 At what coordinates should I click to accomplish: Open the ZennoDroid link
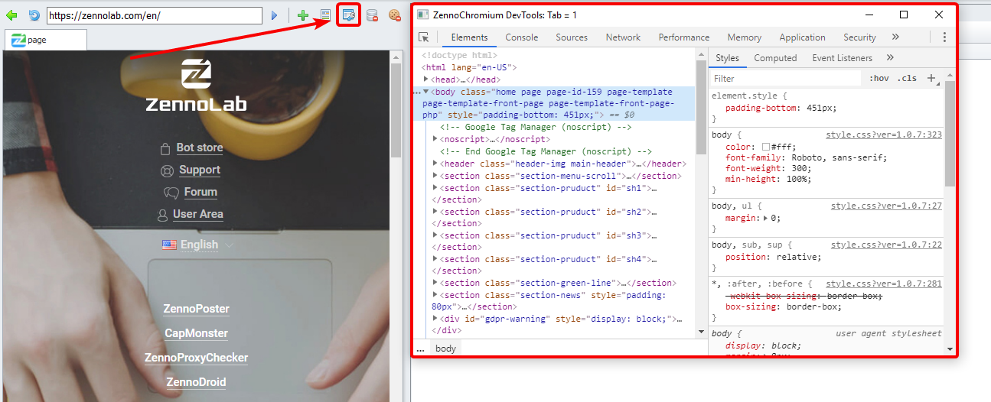point(196,383)
